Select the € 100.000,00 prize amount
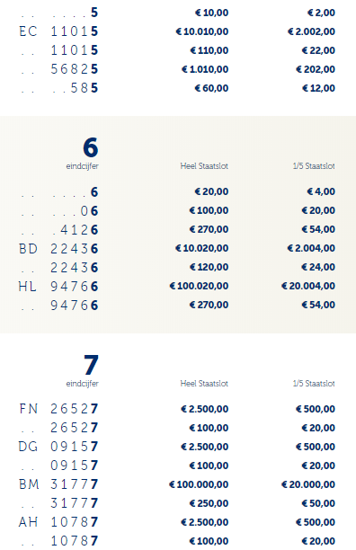The image size is (356, 550). [199, 484]
